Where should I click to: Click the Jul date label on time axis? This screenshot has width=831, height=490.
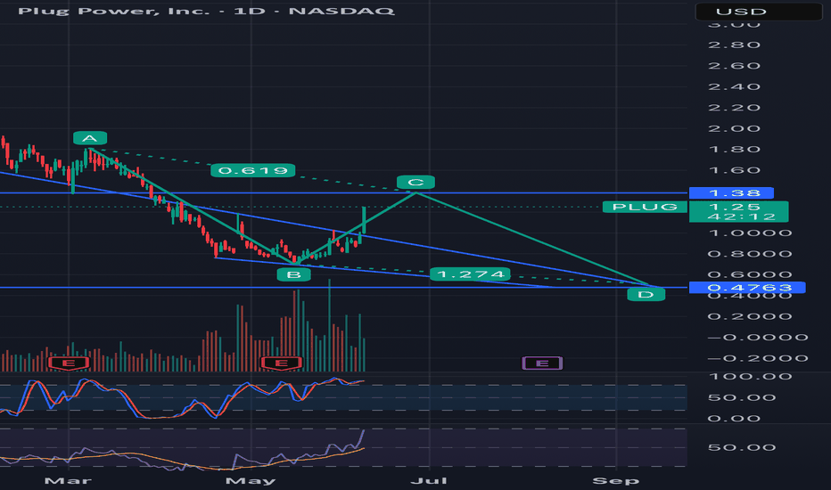pyautogui.click(x=429, y=480)
